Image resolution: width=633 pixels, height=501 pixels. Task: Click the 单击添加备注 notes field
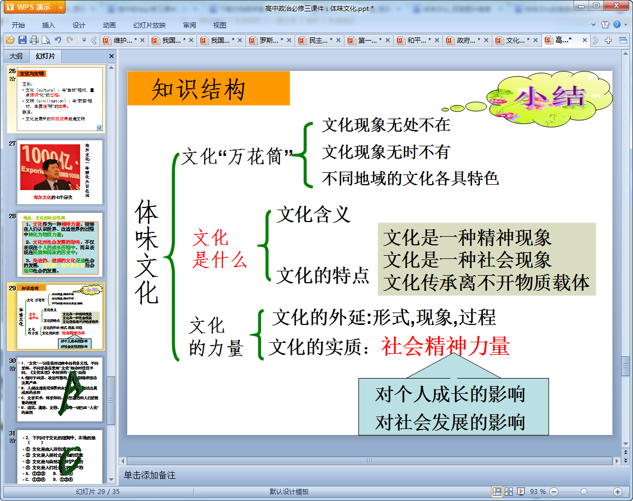pyautogui.click(x=150, y=475)
